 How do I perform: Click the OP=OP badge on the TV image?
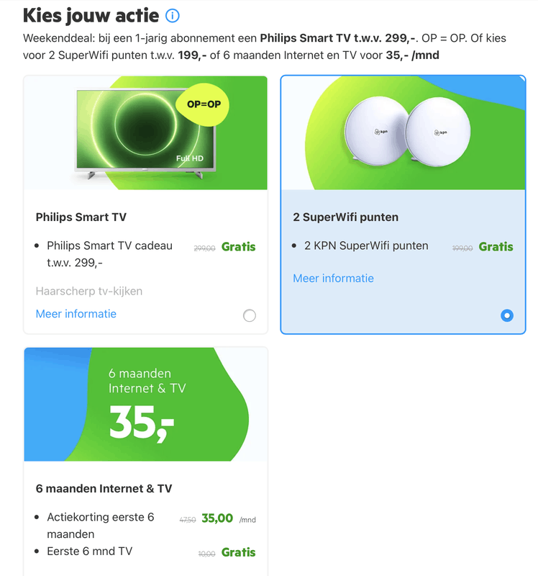coord(204,104)
